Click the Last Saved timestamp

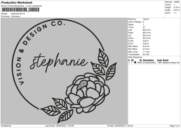pyautogui.click(x=59, y=126)
